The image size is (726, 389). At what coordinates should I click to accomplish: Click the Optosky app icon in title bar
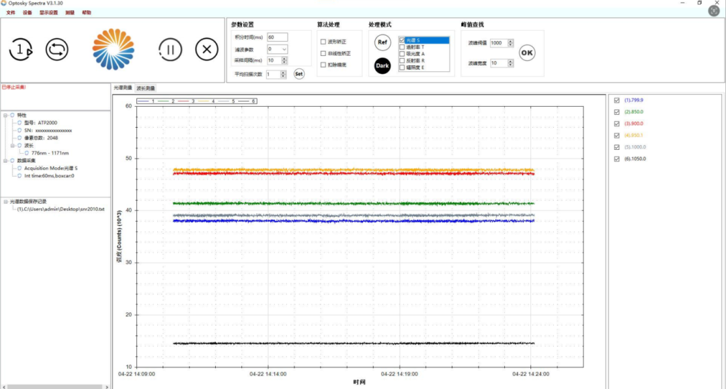[x=4, y=3]
